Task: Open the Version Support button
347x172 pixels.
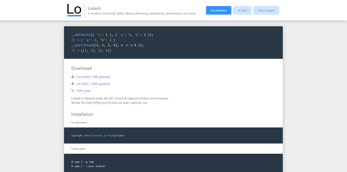Action: [266, 11]
